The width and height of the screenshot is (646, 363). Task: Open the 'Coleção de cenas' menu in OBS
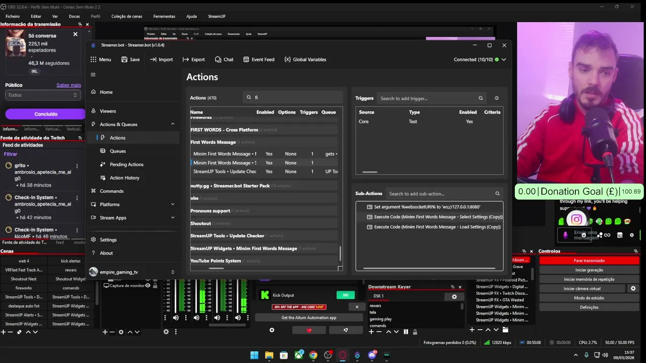127,16
